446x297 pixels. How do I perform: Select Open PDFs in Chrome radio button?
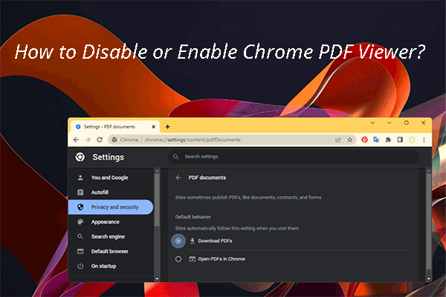click(178, 259)
